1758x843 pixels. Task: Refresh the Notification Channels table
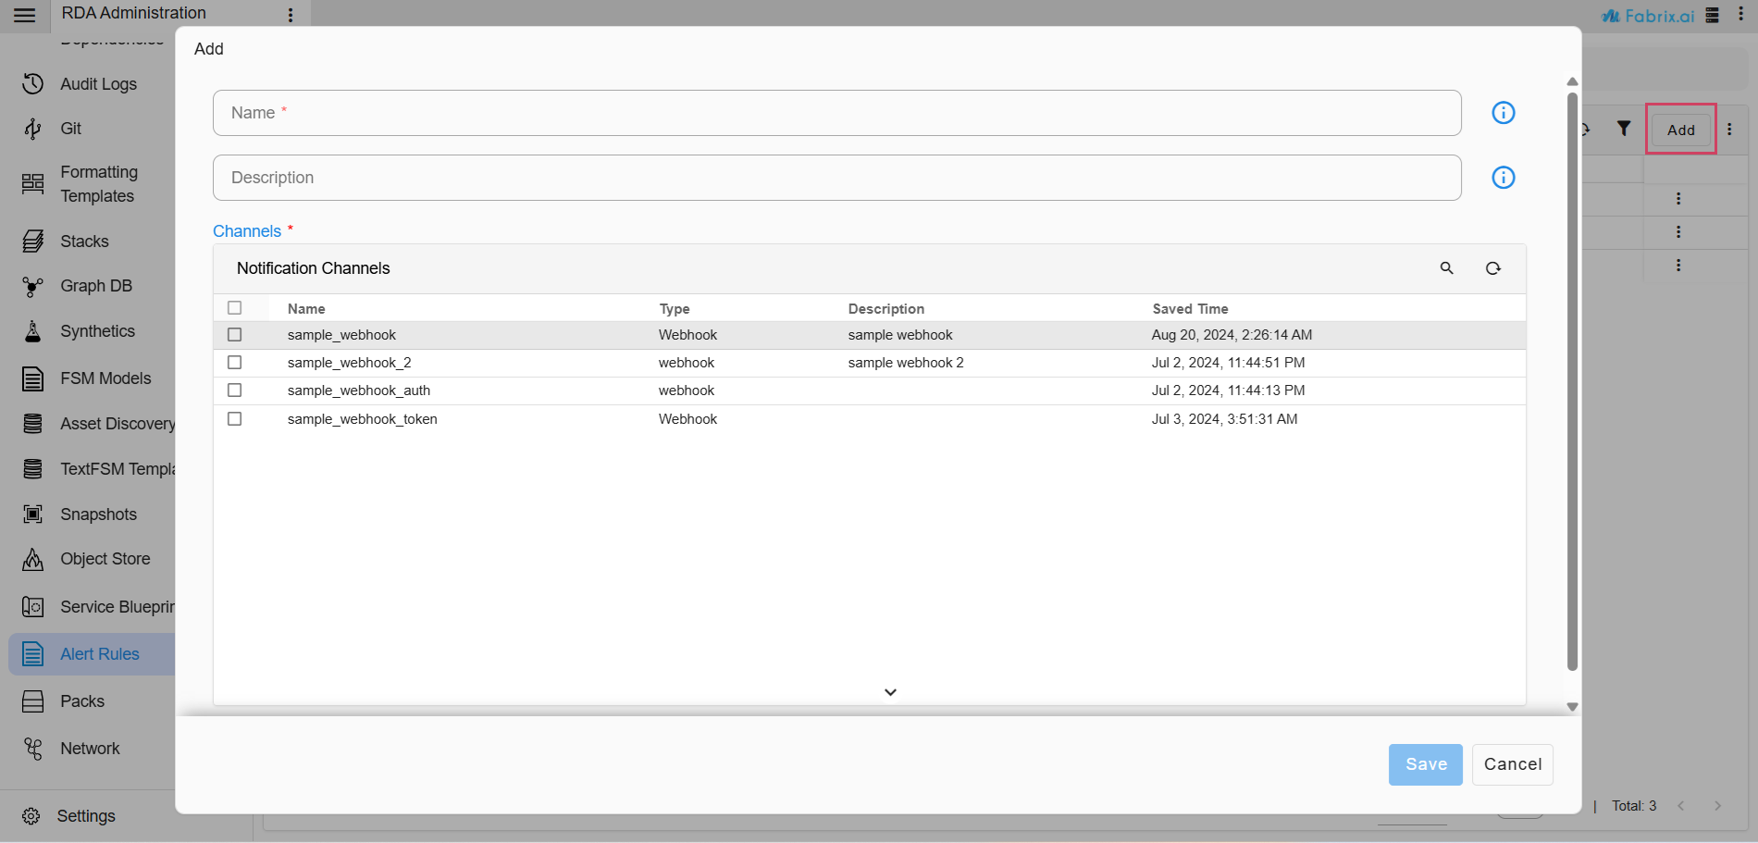coord(1493,268)
